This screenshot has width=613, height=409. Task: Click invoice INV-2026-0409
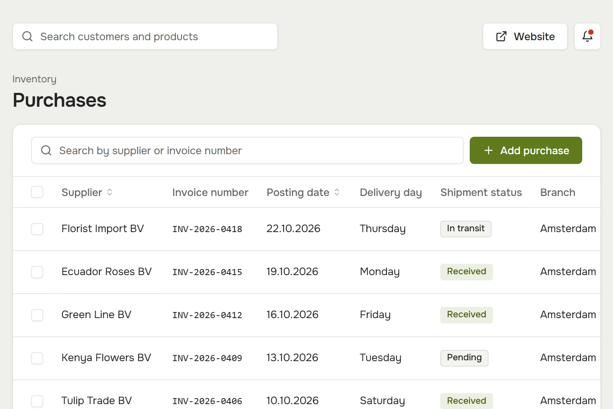click(x=207, y=358)
